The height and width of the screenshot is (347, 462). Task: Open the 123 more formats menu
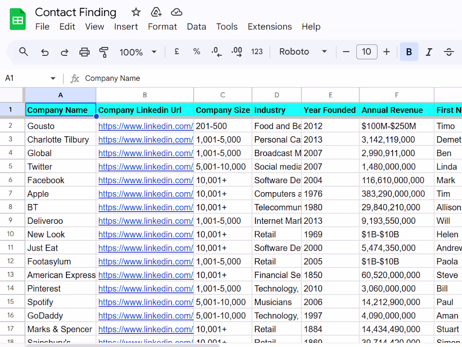point(257,52)
